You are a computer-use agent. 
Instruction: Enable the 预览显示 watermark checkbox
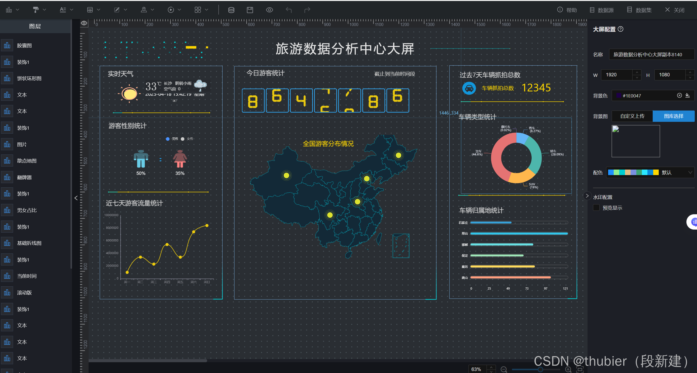(596, 208)
